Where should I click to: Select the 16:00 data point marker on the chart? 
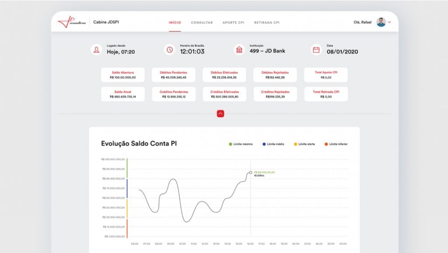(x=250, y=173)
